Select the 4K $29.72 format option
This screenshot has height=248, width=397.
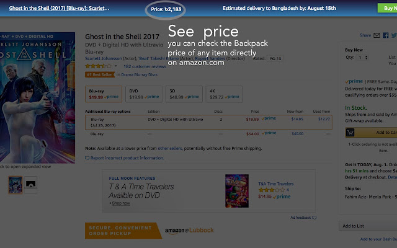click(x=225, y=94)
